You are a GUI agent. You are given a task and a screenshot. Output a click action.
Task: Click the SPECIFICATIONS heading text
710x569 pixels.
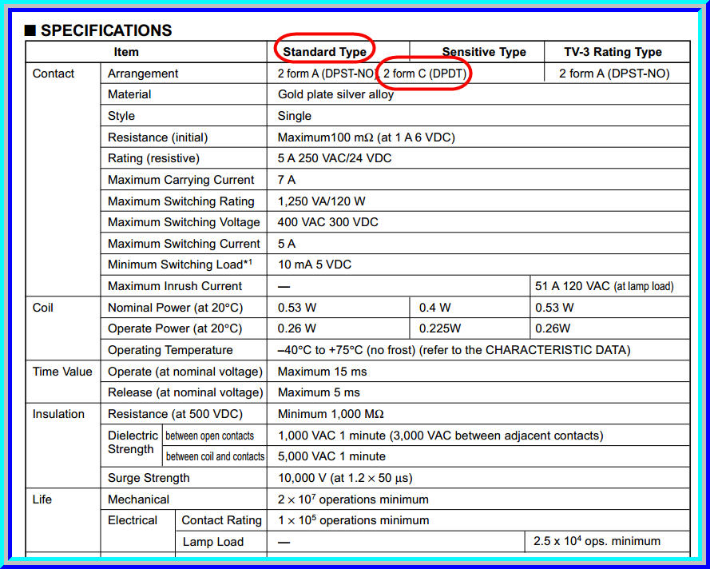tap(106, 31)
